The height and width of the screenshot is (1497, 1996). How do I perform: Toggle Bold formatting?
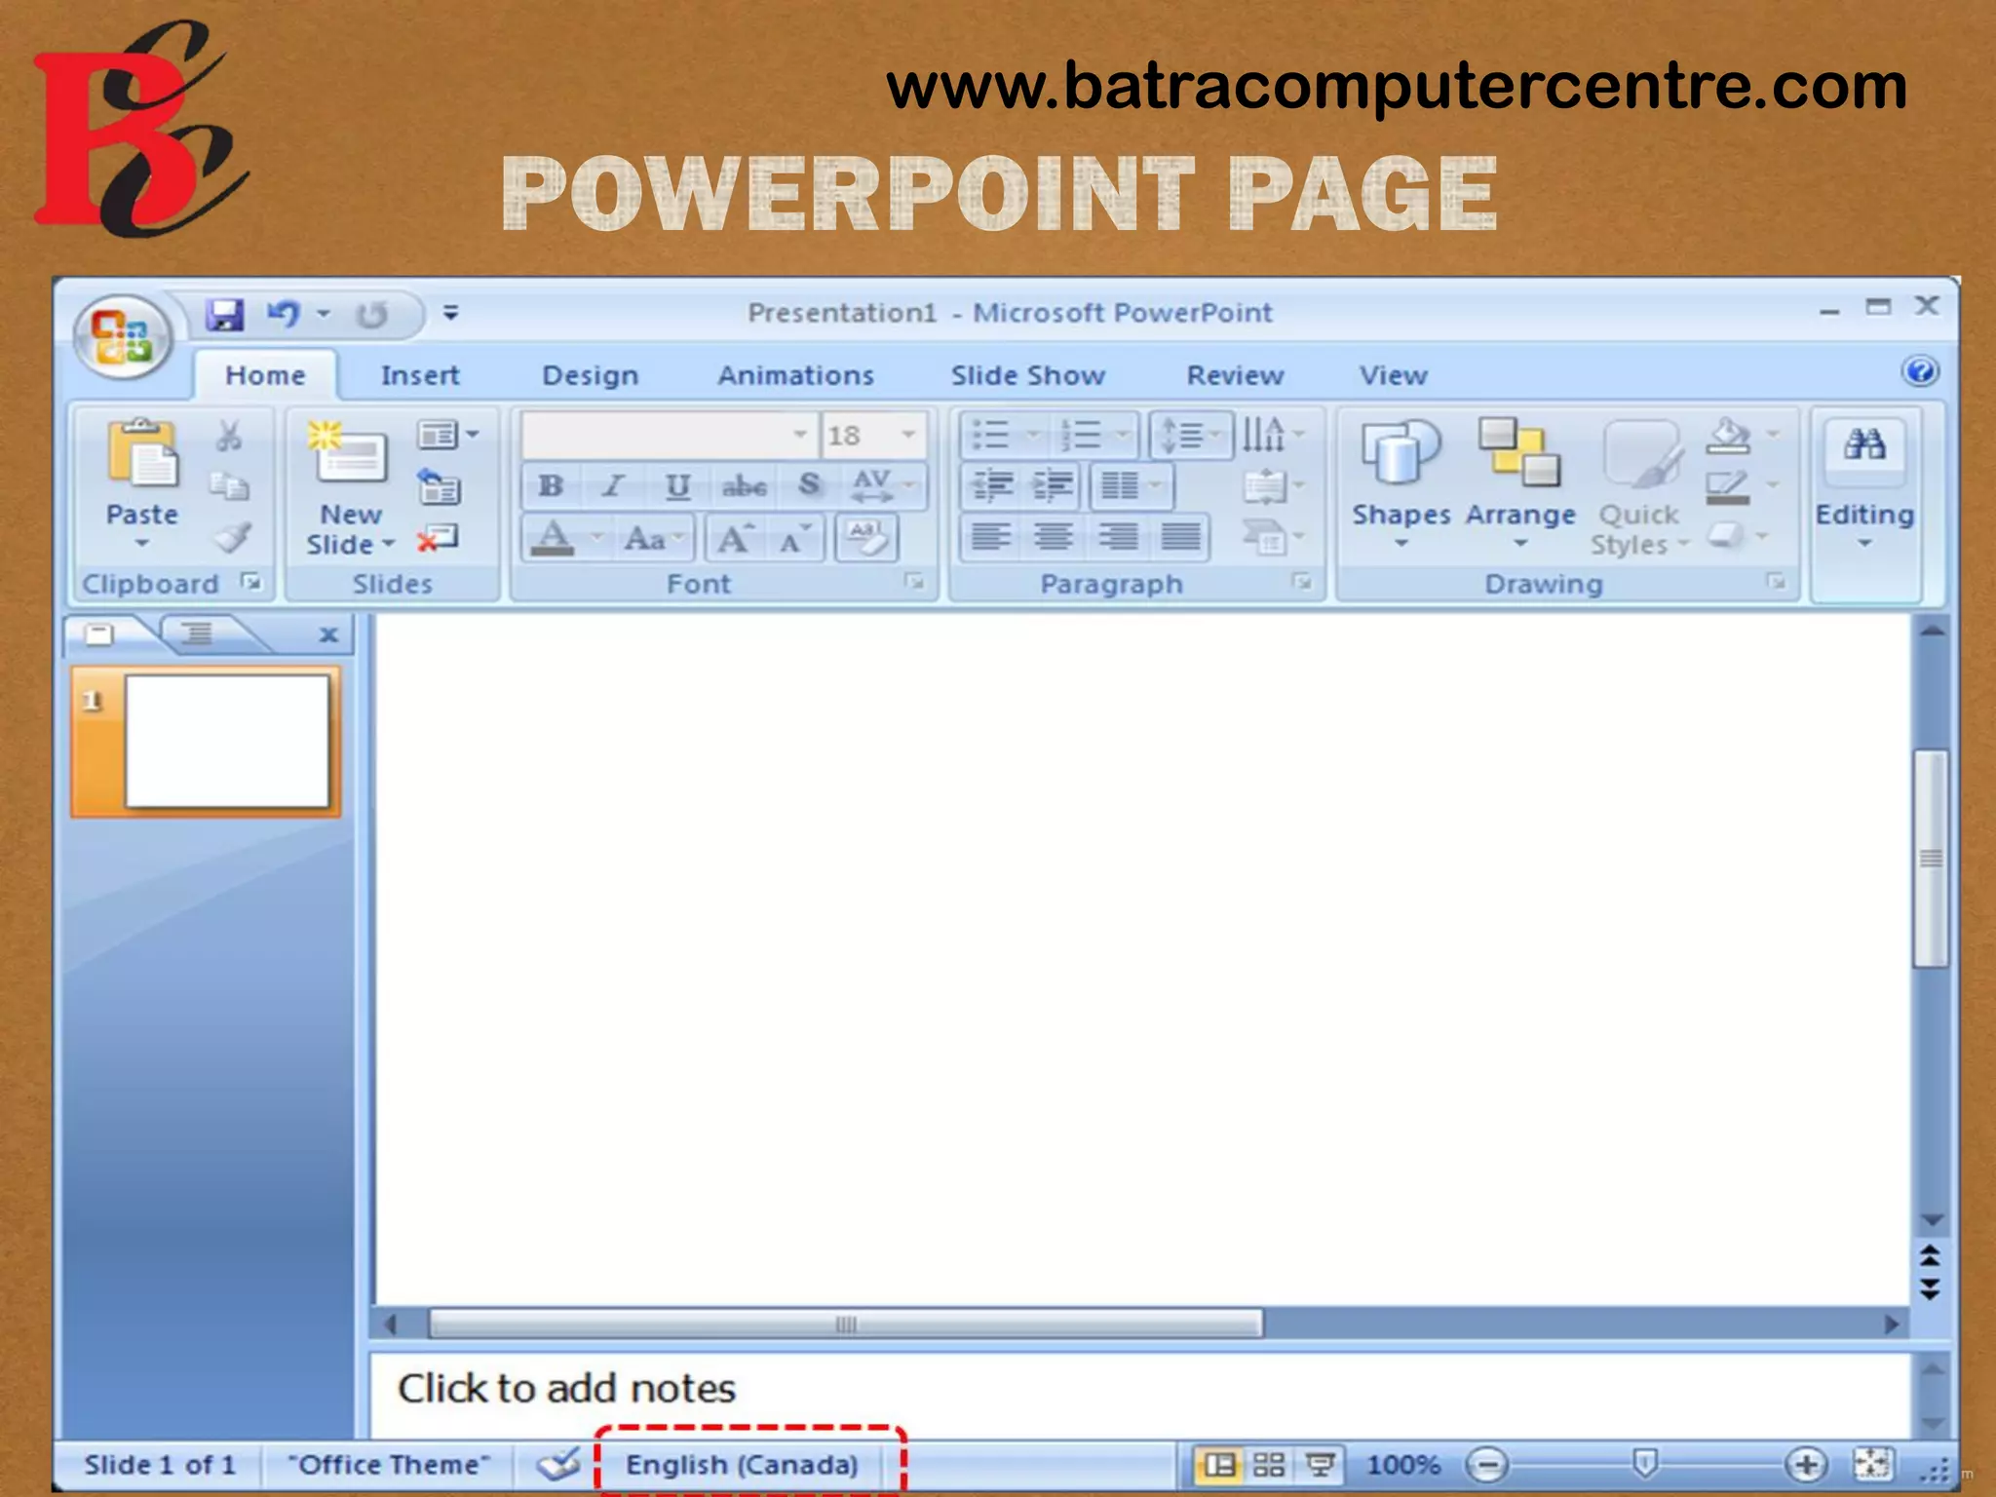pyautogui.click(x=551, y=485)
